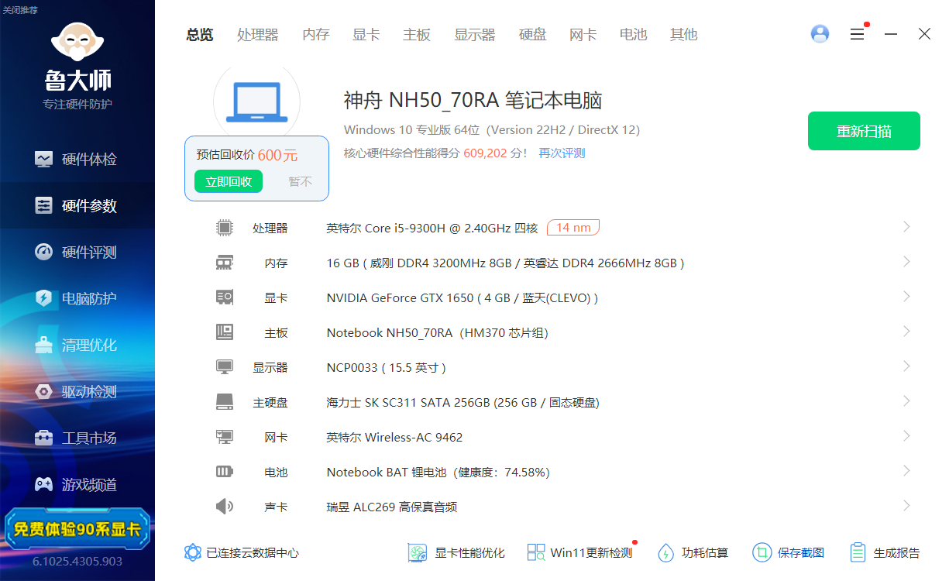This screenshot has width=949, height=581.
Task: Expand the 电池 row details arrow
Action: pos(906,471)
